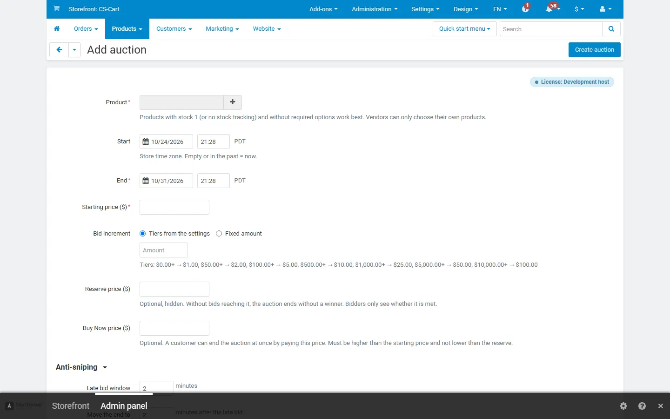Open the Start date calendar icon
670x419 pixels.
tap(146, 142)
